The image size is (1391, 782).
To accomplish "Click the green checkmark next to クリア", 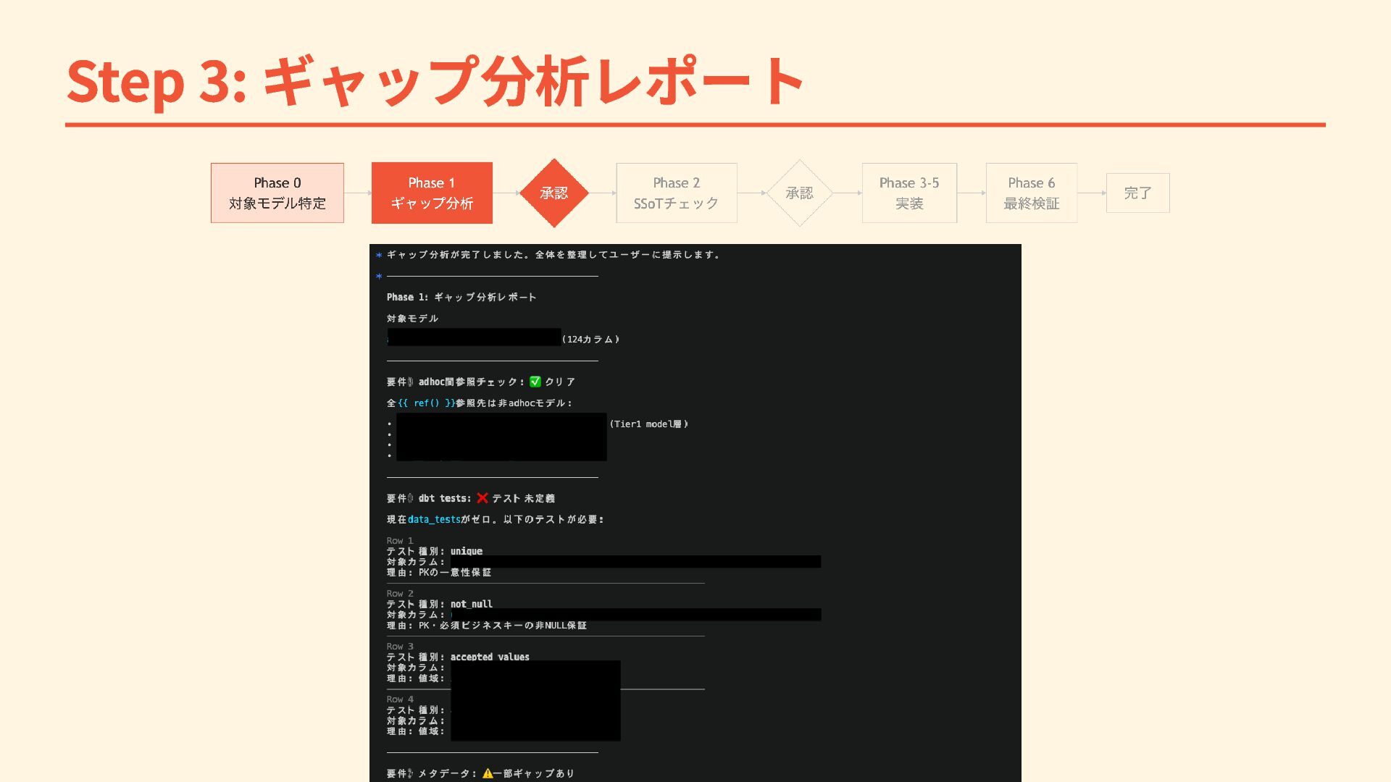I will pyautogui.click(x=535, y=382).
